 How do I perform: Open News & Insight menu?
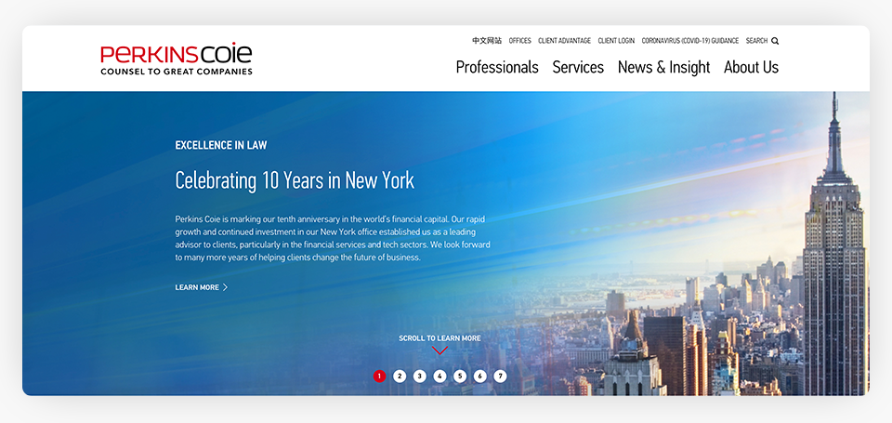coord(663,67)
